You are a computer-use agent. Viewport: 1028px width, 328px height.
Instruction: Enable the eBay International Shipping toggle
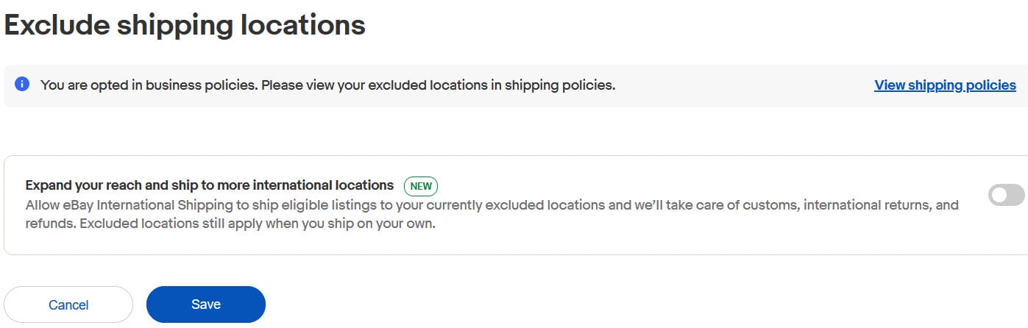pos(1005,195)
